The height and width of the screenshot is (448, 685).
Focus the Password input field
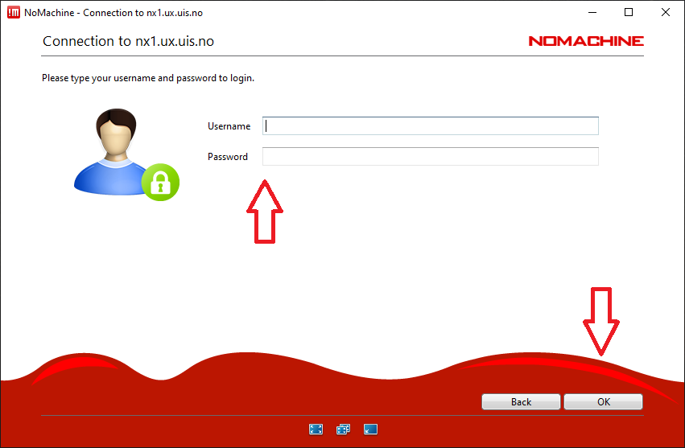point(431,156)
